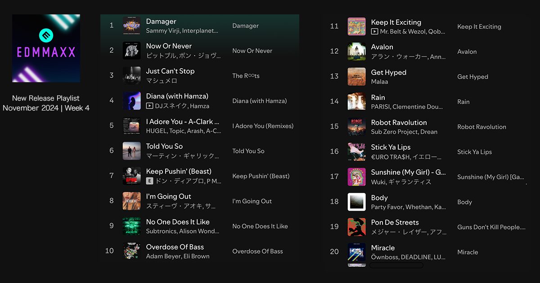Click the Robot Ravolution artwork thumbnail
Image resolution: width=540 pixels, height=283 pixels.
tap(356, 127)
